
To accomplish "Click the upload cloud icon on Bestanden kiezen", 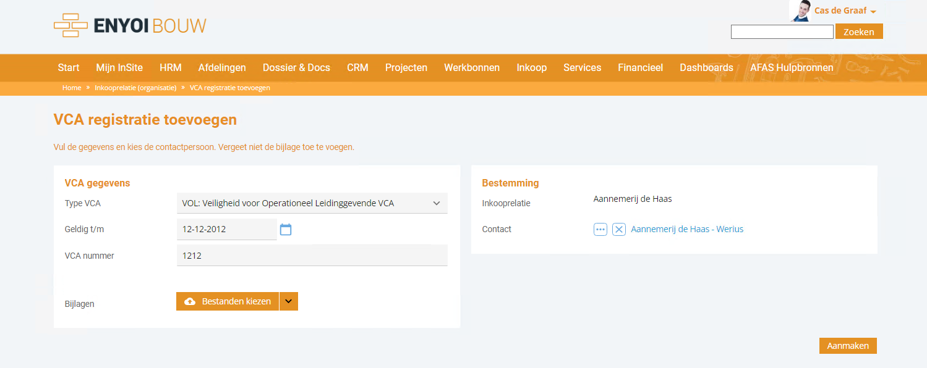I will 190,301.
